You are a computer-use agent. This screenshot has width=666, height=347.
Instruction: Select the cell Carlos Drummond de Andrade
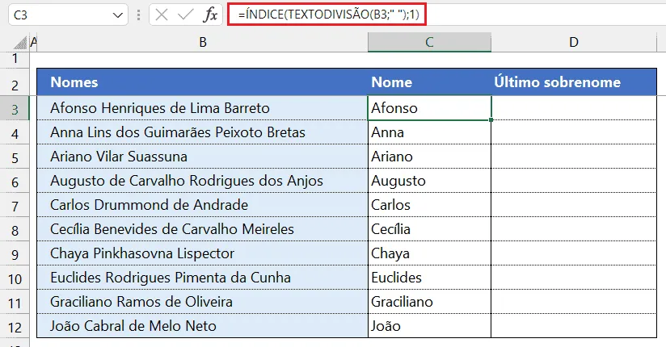tap(203, 205)
